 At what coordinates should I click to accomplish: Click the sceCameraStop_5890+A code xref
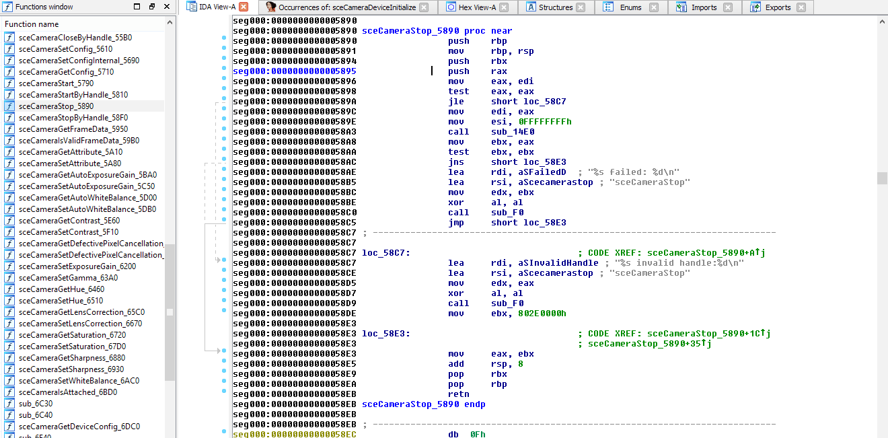[x=706, y=253]
